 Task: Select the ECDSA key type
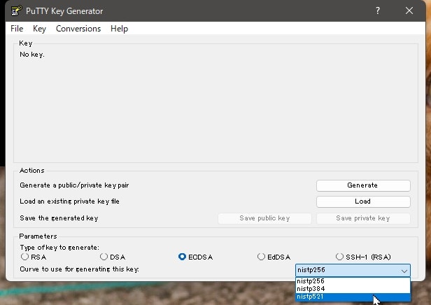195,257
